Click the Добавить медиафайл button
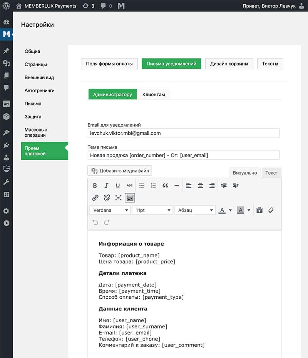Screen dimensions: 308x358 [x=120, y=171]
